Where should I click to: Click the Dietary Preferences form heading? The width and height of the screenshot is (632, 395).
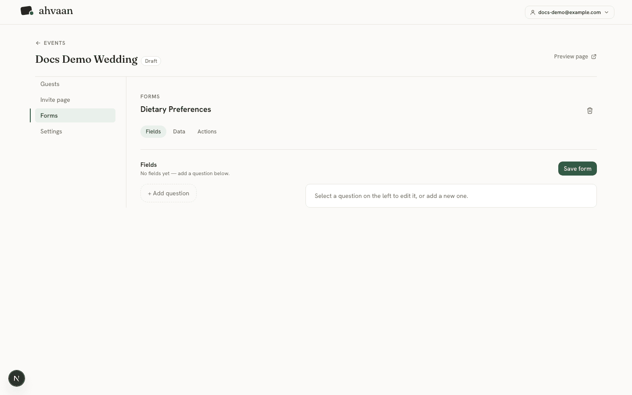176,109
